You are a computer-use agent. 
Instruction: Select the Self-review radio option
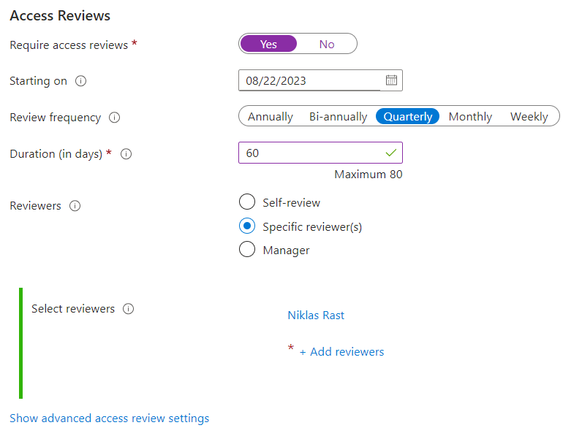pos(247,202)
